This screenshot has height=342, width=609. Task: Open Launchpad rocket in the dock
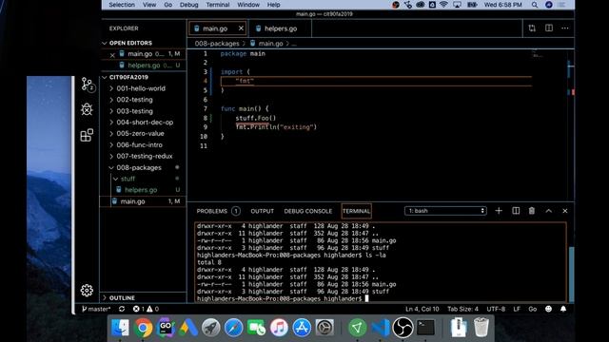pyautogui.click(x=211, y=328)
